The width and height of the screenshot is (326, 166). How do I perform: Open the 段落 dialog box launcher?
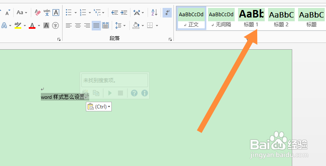tap(170, 39)
